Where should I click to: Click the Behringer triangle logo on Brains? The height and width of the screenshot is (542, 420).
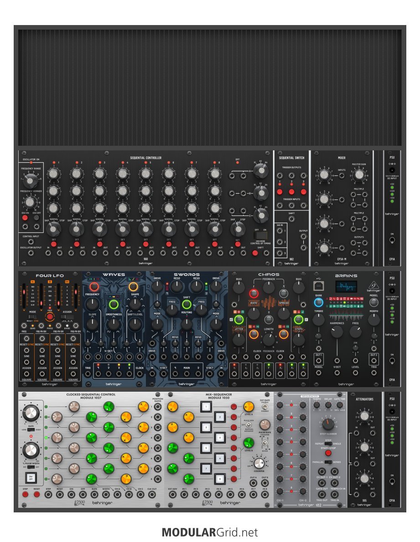click(373, 286)
